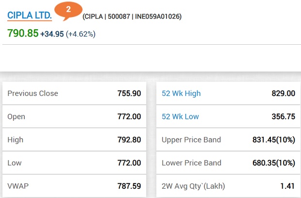Click the current price 790.85
The image size is (301, 198).
point(23,34)
